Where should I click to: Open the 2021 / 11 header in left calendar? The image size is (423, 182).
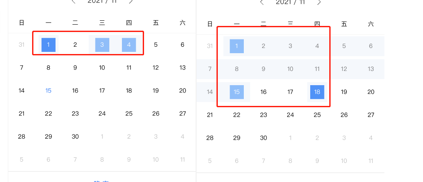point(102,1)
